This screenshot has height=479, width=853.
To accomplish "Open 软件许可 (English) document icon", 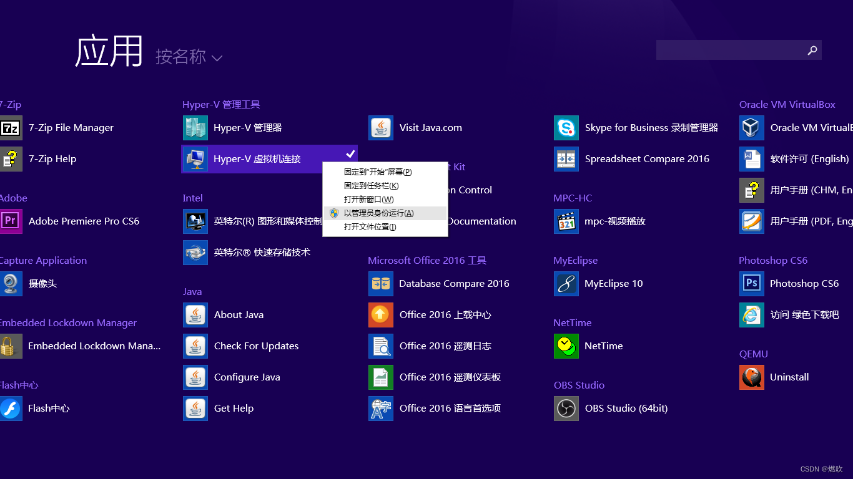I will [752, 159].
